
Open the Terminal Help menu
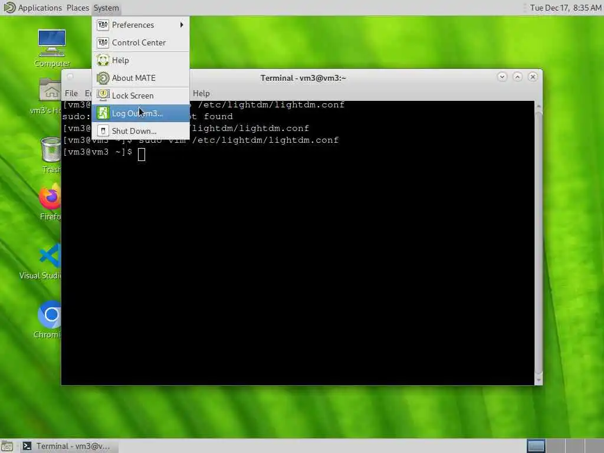point(201,93)
